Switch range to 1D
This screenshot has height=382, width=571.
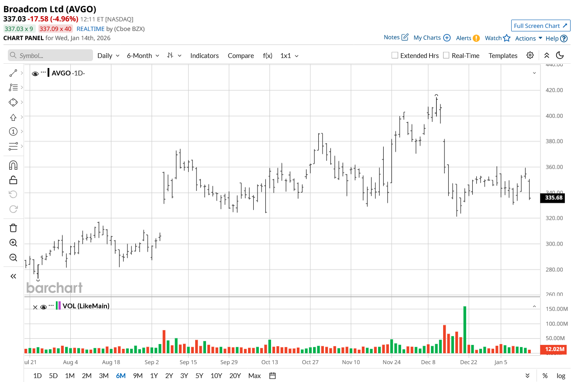[38, 375]
